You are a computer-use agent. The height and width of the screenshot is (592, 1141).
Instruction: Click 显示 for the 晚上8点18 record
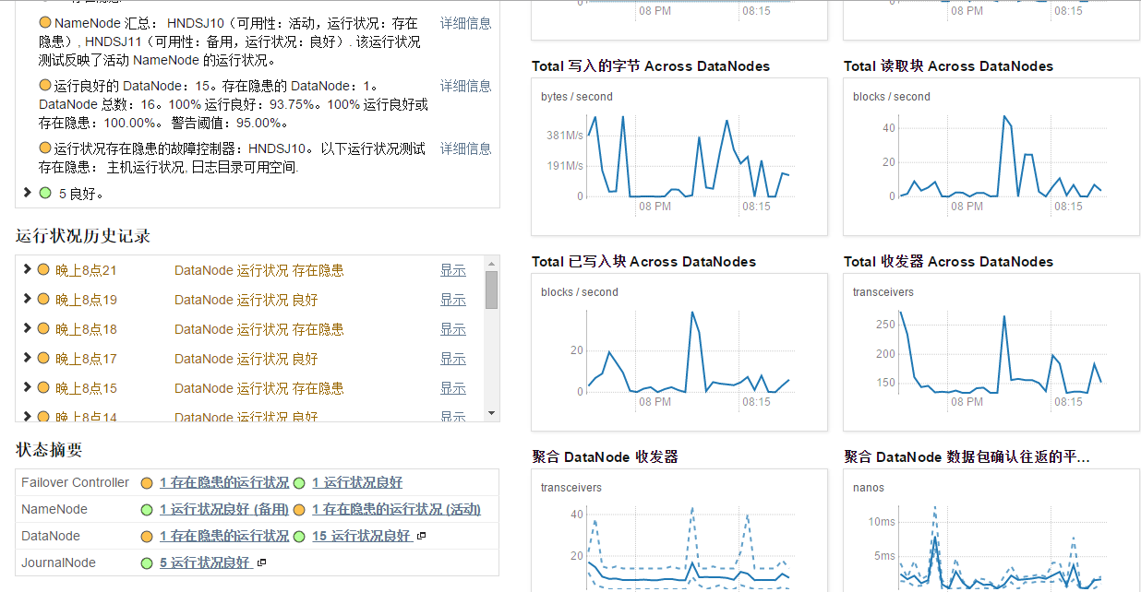(x=453, y=329)
